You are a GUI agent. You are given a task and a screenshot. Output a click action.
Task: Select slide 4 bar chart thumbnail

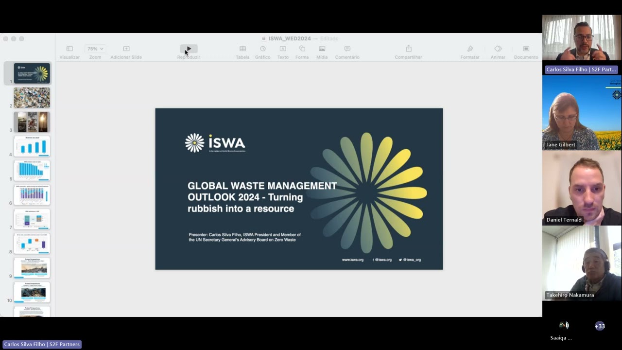[x=32, y=146]
